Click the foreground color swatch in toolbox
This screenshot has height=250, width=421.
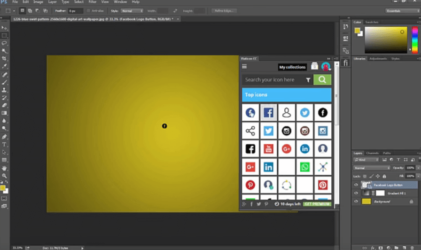3,188
